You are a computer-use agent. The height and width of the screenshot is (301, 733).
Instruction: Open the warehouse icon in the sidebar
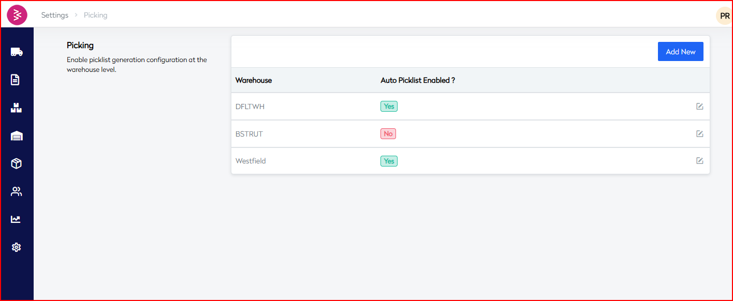click(x=17, y=136)
